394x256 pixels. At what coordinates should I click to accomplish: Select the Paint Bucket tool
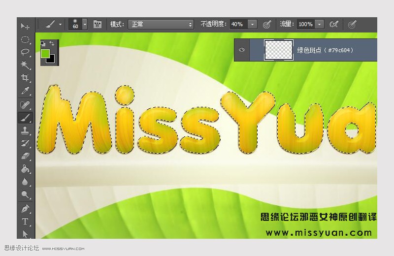pos(25,169)
